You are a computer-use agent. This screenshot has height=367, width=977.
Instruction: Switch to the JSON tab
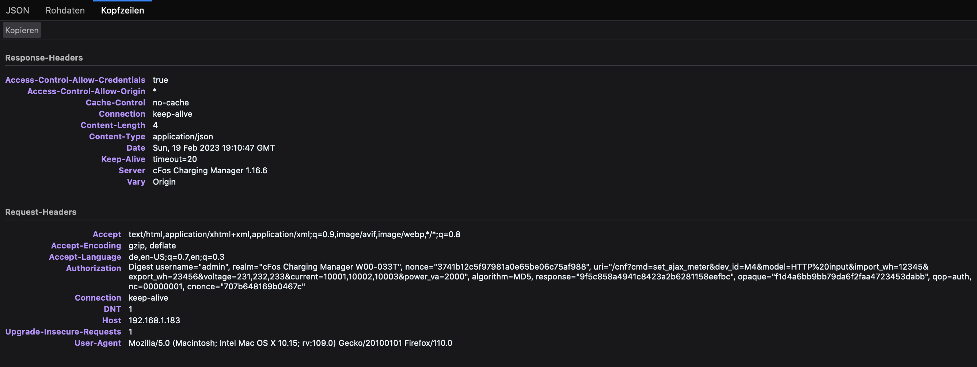tap(18, 10)
